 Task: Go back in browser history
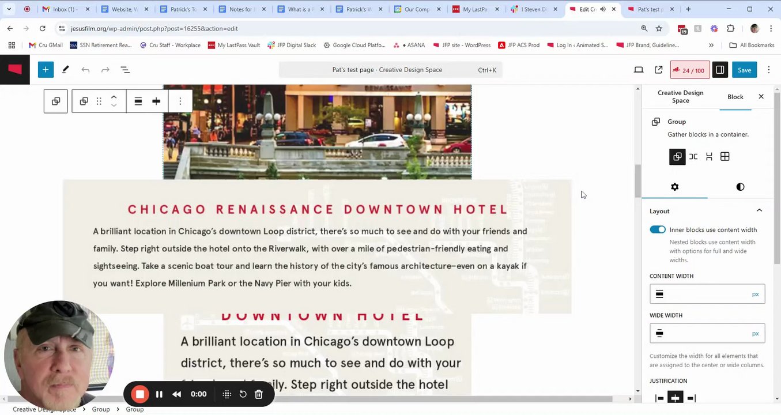(x=10, y=28)
